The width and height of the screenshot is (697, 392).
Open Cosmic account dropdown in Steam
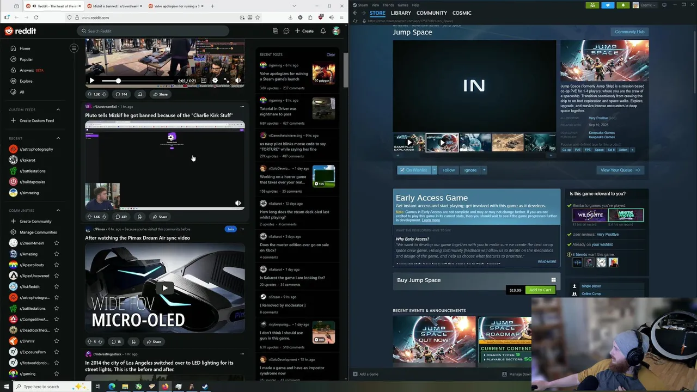click(645, 5)
